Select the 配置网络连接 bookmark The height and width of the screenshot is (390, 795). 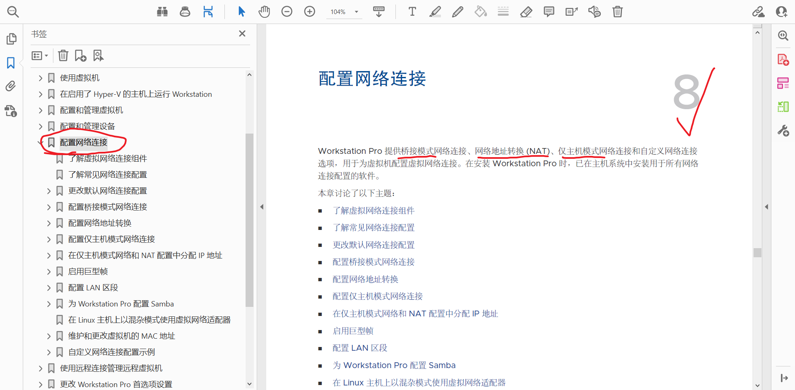coord(84,142)
